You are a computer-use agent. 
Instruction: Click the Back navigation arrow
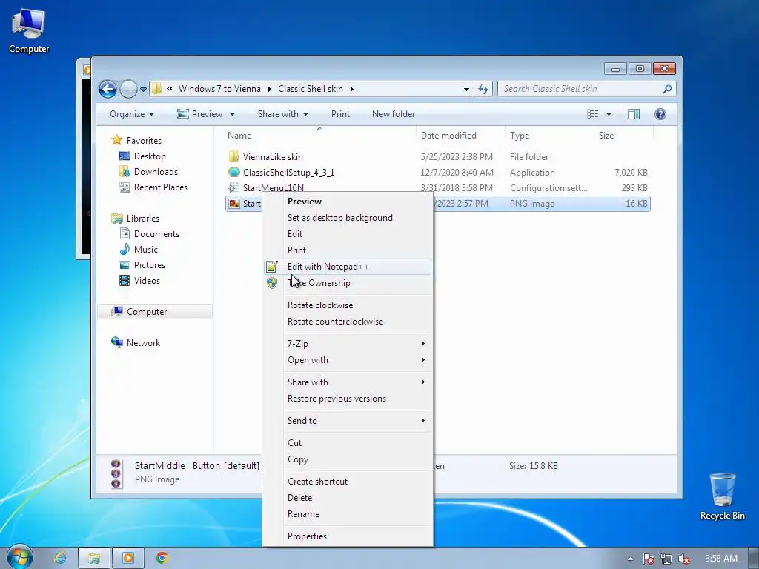(x=108, y=89)
